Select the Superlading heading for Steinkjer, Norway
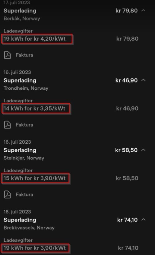 [x=20, y=150]
